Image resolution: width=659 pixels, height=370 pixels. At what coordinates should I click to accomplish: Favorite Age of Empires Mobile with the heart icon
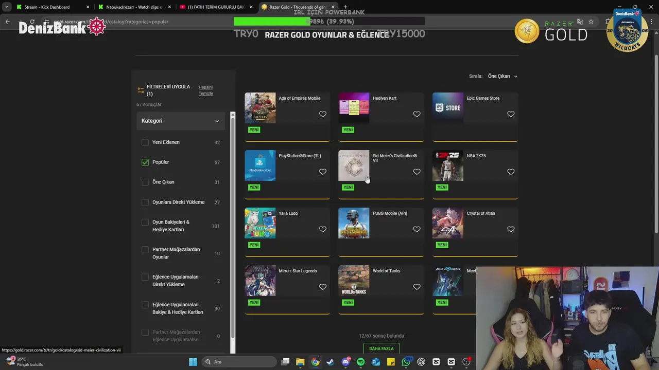323,114
